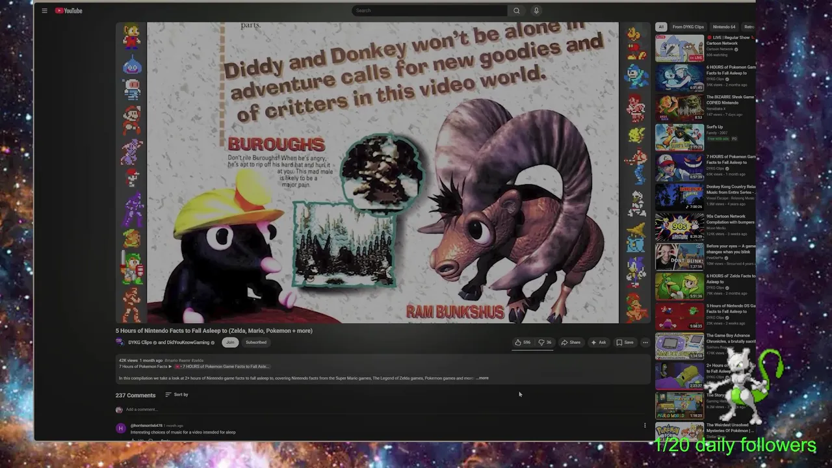Screen dimensions: 832x468
Task: Open The BIZARRE Shrek Game thumbnail
Action: (x=679, y=108)
